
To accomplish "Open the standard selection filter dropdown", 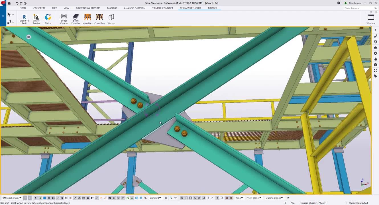I will 155,198.
